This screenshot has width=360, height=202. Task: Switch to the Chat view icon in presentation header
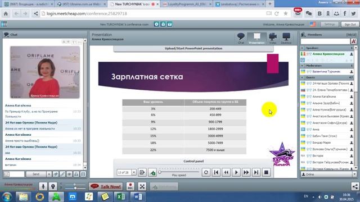pos(241,38)
